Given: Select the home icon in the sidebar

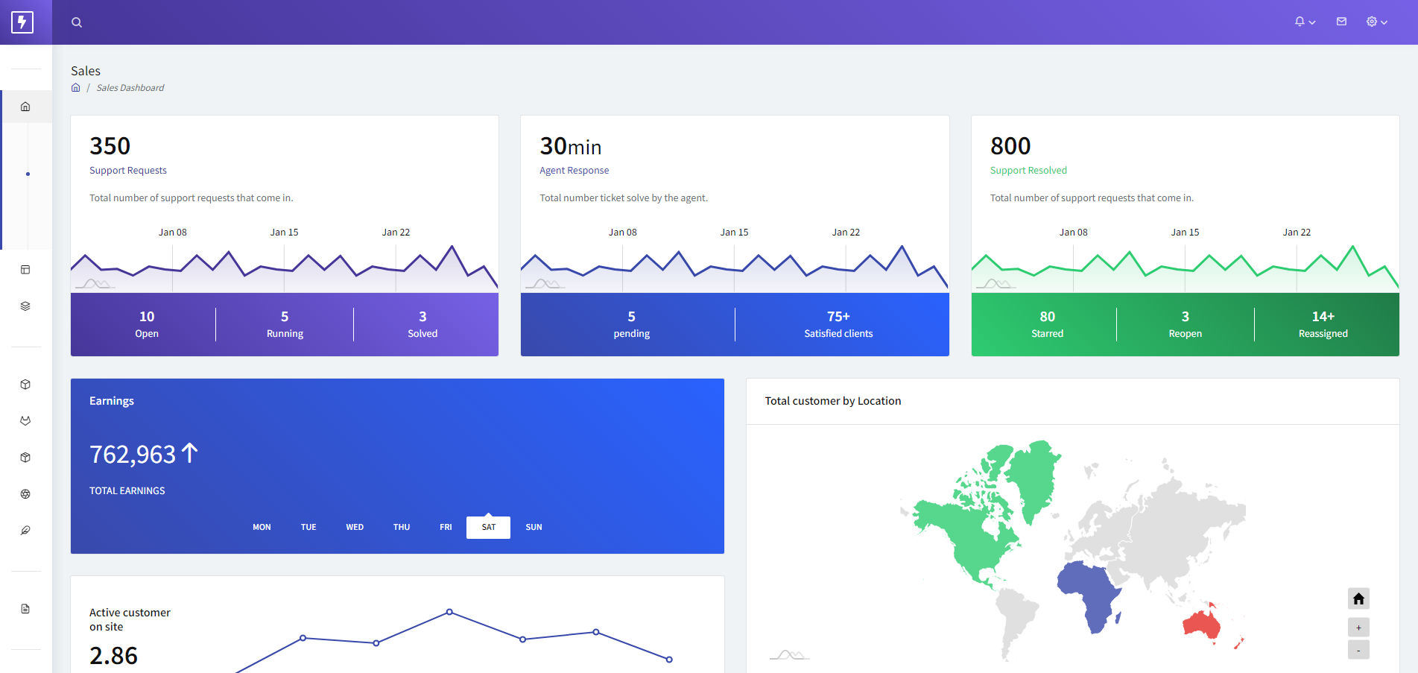Looking at the screenshot, I should (25, 107).
